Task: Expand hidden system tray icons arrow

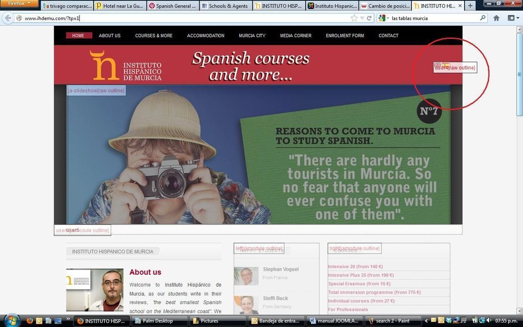Action: click(x=426, y=321)
